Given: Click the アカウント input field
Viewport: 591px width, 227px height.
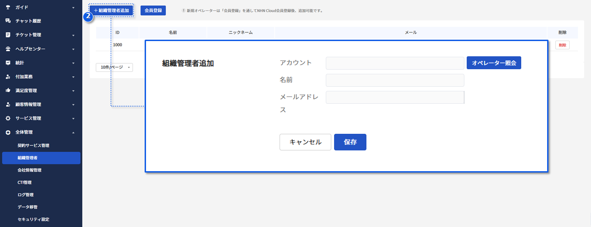Looking at the screenshot, I should tap(395, 63).
